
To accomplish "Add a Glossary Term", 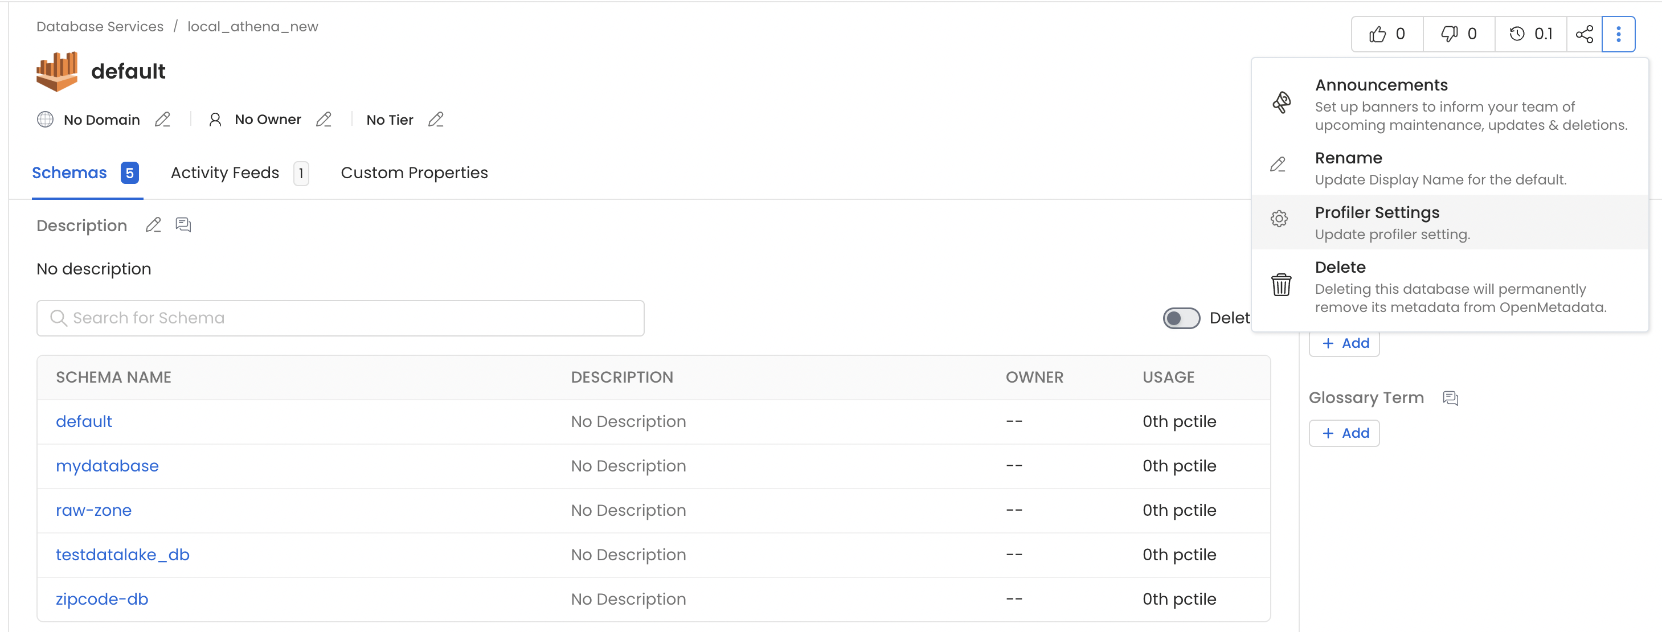I will pyautogui.click(x=1345, y=433).
